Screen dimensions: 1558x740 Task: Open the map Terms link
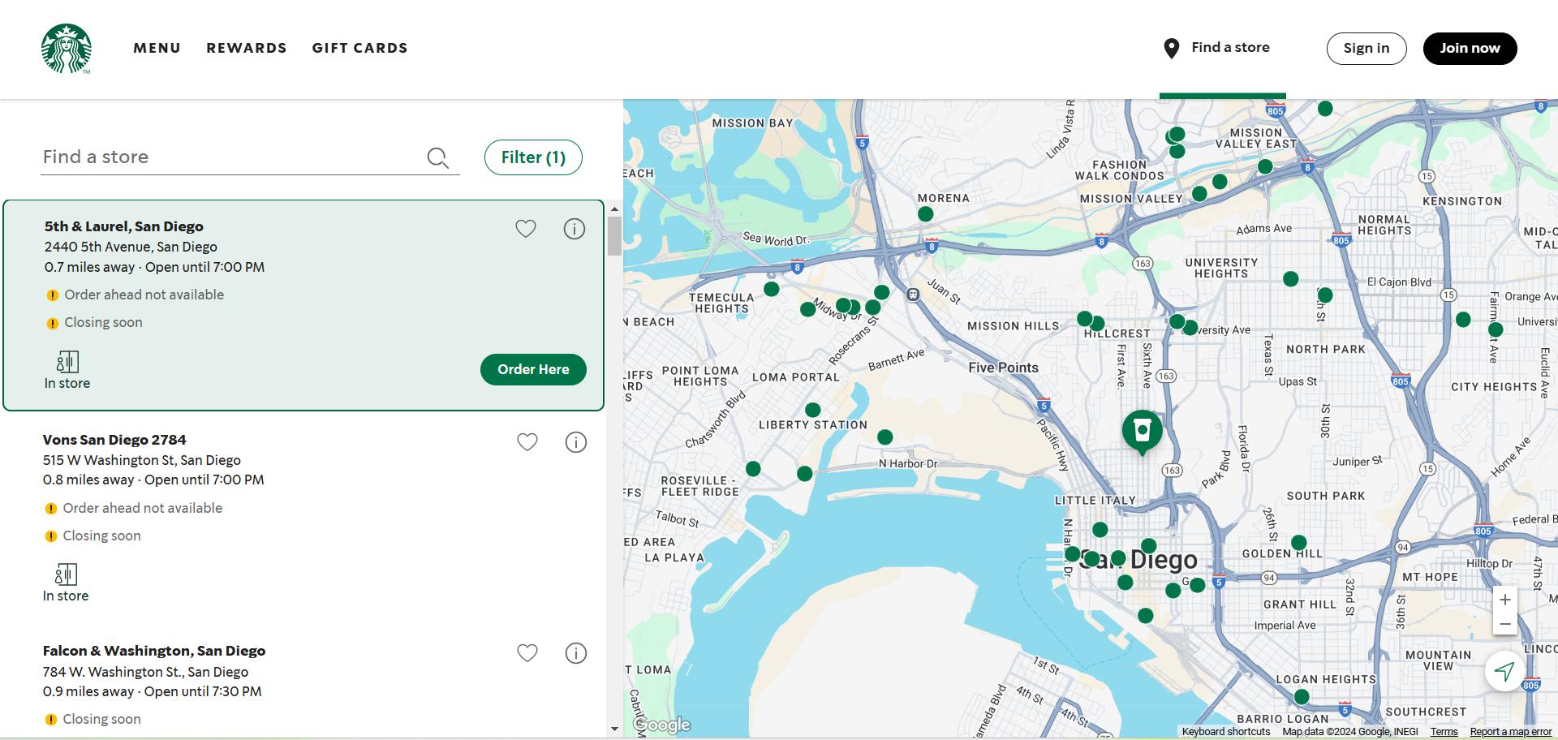[1444, 732]
